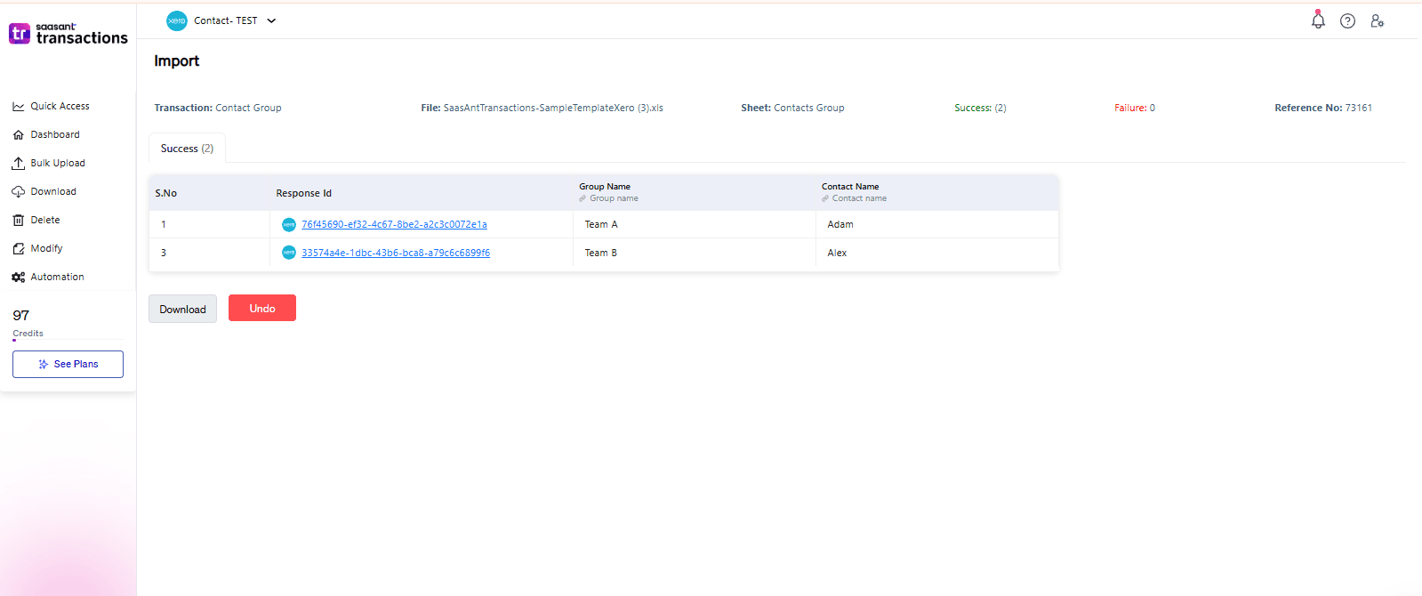This screenshot has width=1422, height=596.
Task: Click Xero icon beside Team A response
Action: [x=289, y=225]
